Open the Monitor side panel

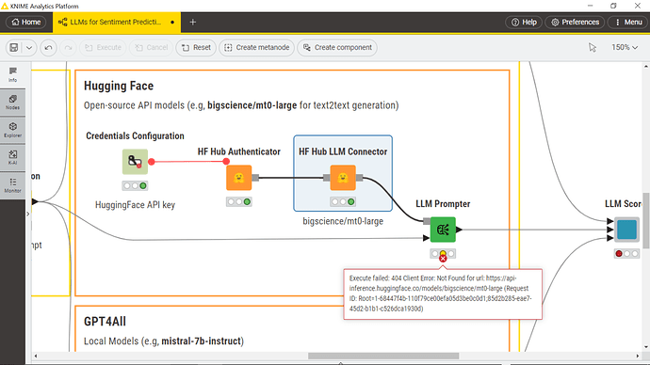[x=12, y=185]
